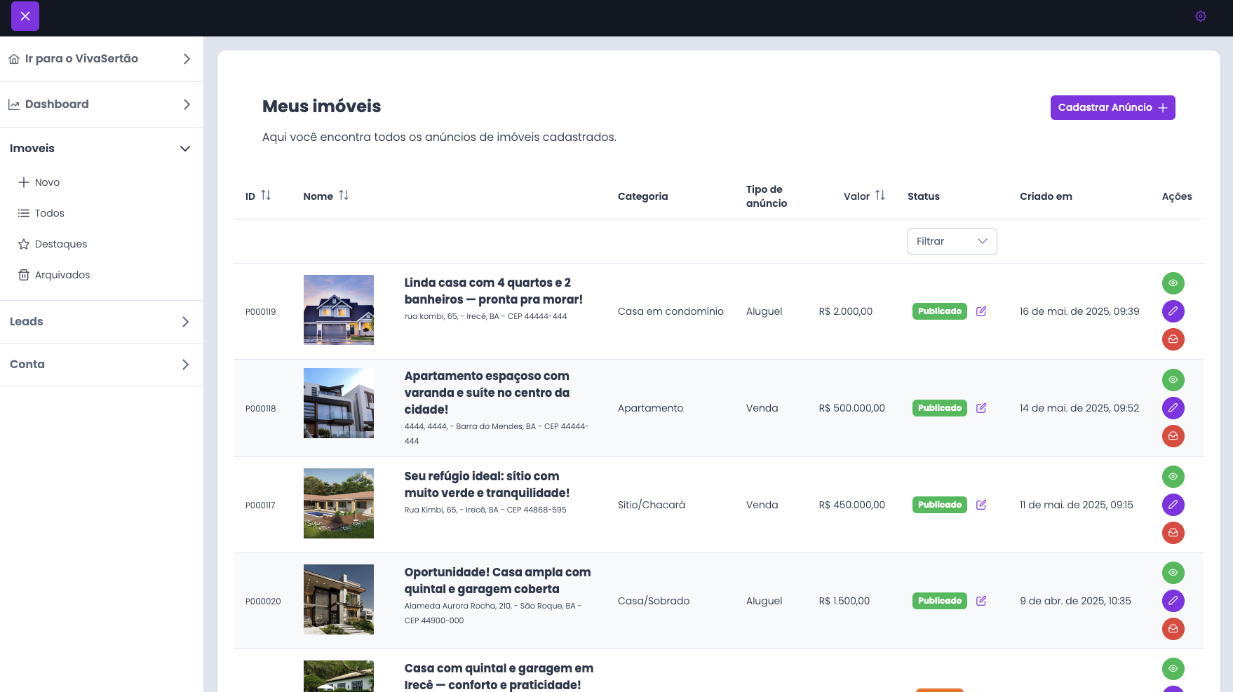Click the Cadastrar Anúncio button

pyautogui.click(x=1112, y=108)
